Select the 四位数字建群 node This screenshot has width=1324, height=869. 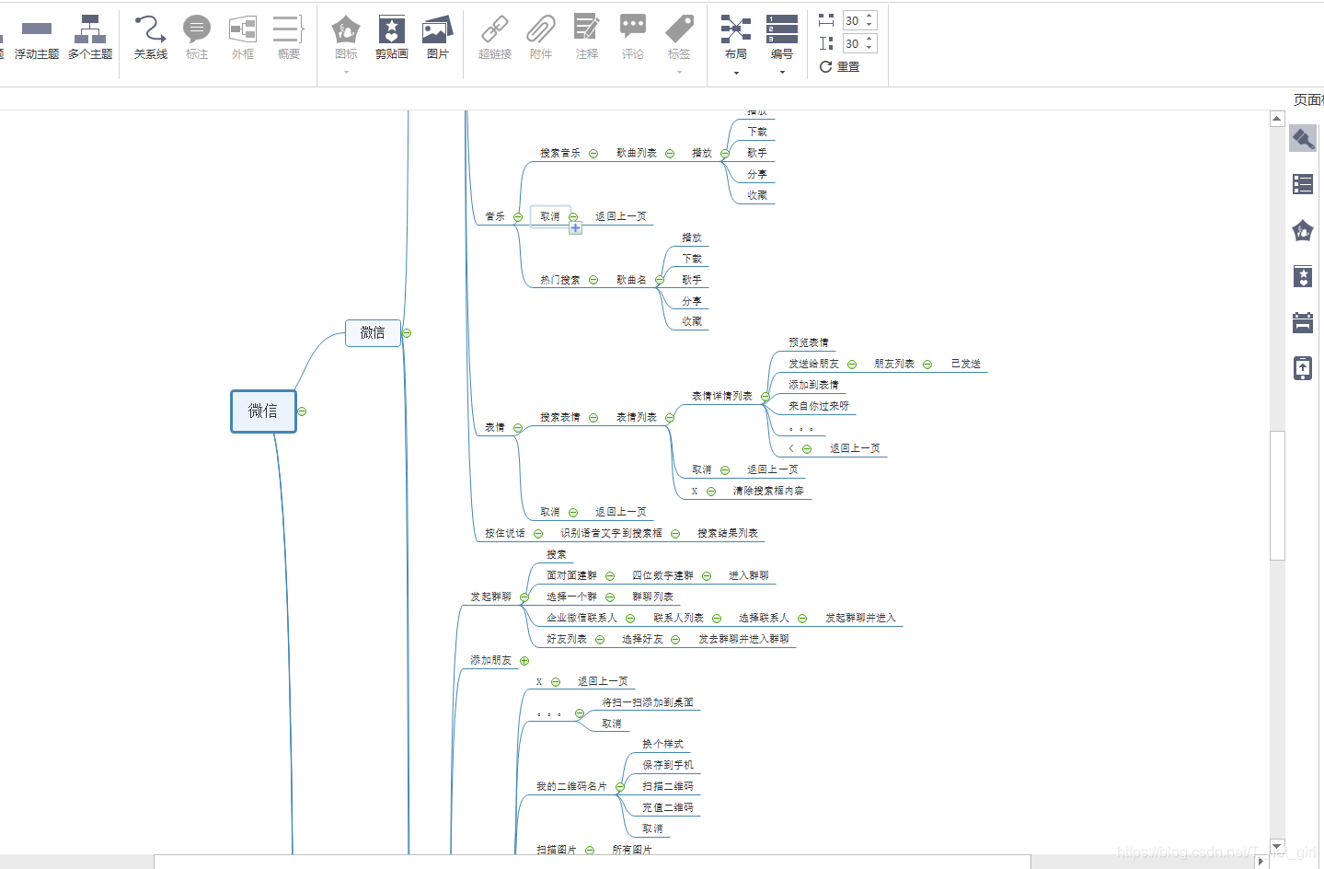(662, 575)
